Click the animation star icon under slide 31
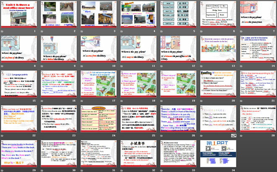277x172 pixels. click(82, 170)
